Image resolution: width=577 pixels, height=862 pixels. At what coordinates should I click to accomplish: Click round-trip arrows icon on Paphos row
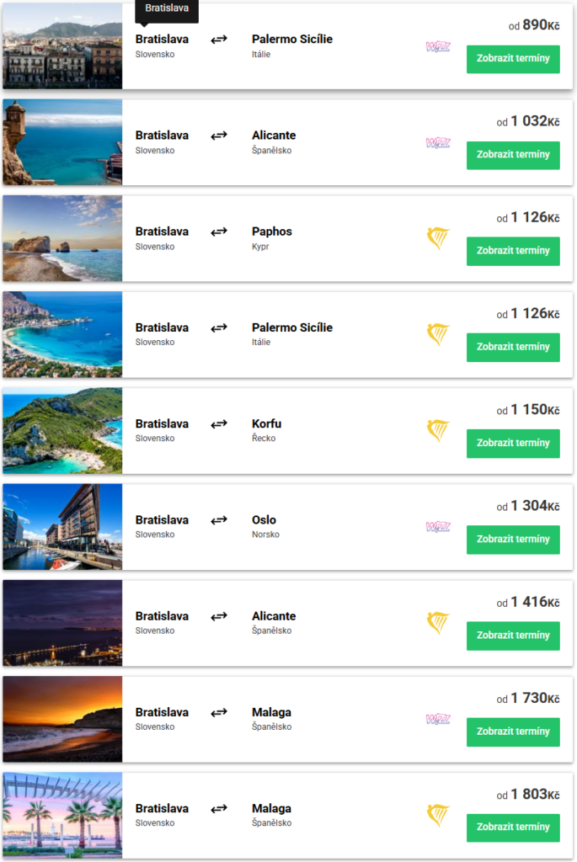219,231
